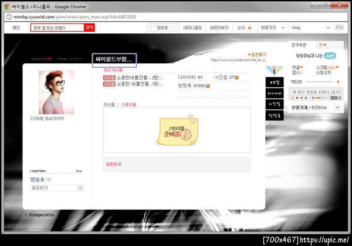The height and width of the screenshot is (246, 352).
Task: Click the profile photo of red-haired man
Action: pyautogui.click(x=56, y=92)
